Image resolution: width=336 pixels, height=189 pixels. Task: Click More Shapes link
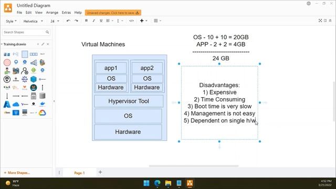17,173
